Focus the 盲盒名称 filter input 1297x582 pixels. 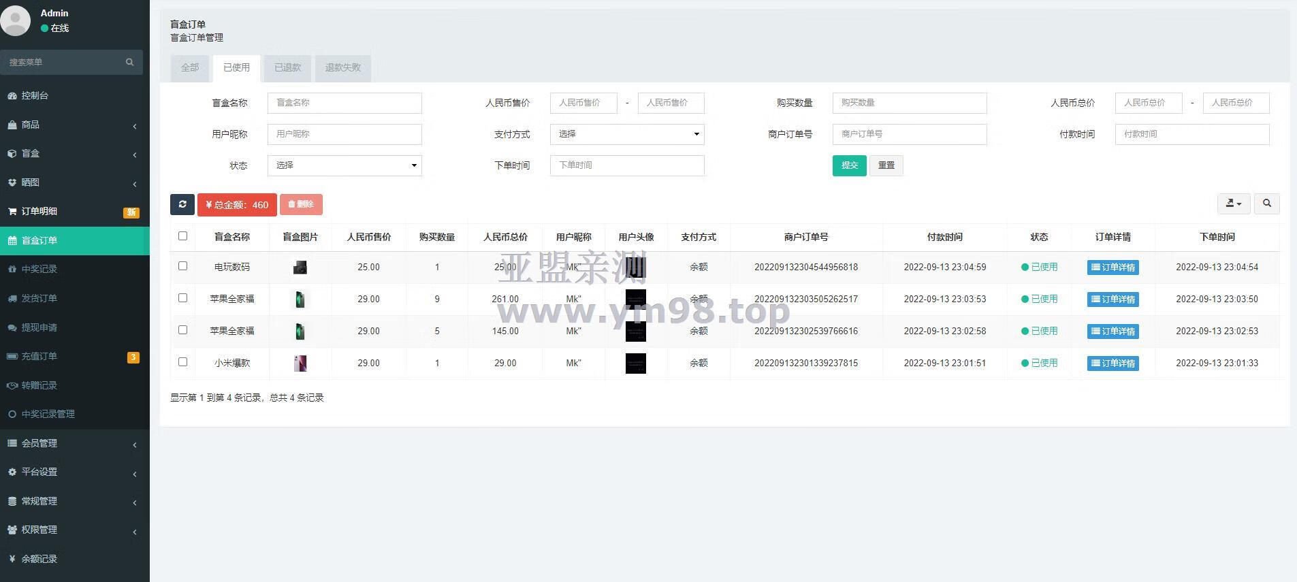coord(345,103)
